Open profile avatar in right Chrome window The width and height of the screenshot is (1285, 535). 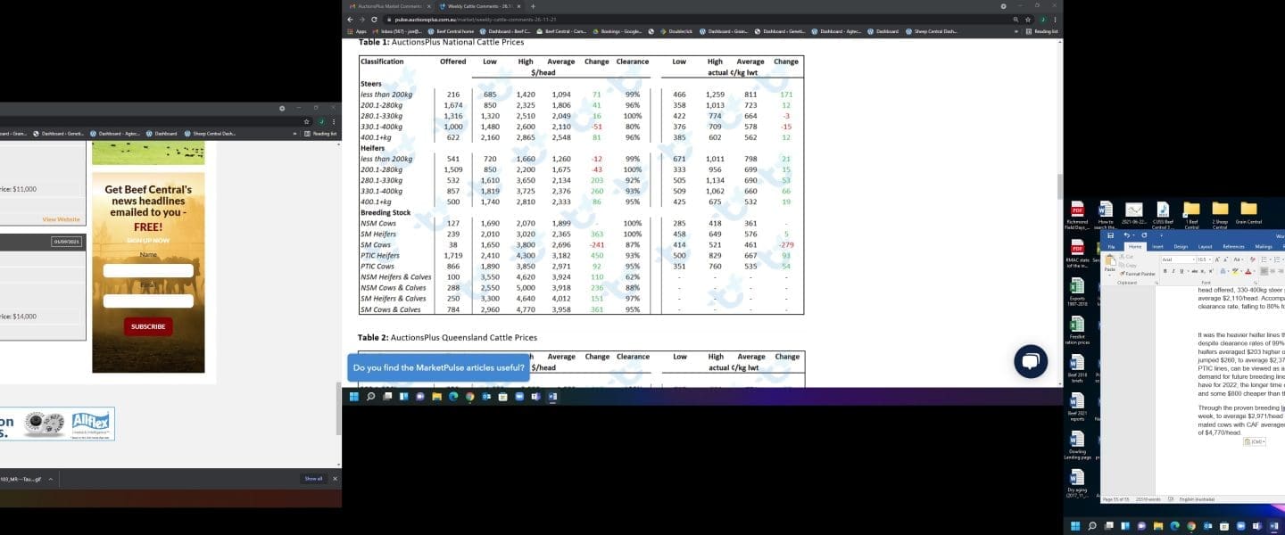(1042, 19)
